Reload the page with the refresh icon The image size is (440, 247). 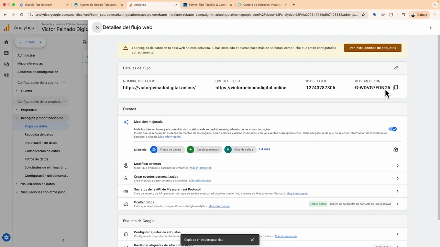point(21,15)
